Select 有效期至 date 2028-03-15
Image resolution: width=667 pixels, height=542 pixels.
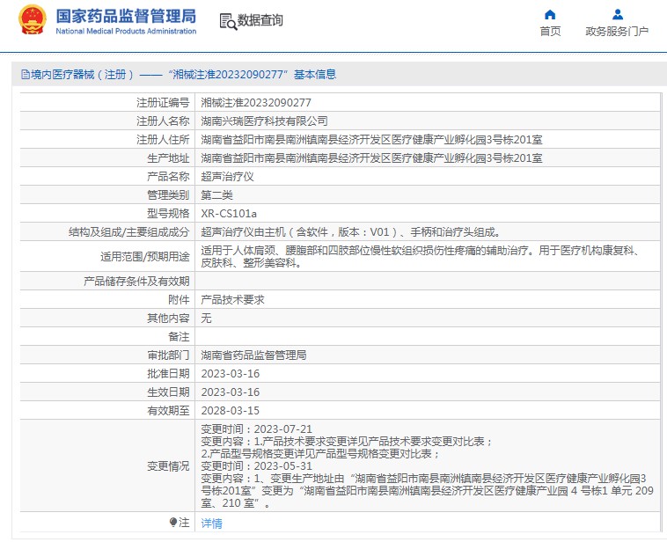click(x=231, y=411)
